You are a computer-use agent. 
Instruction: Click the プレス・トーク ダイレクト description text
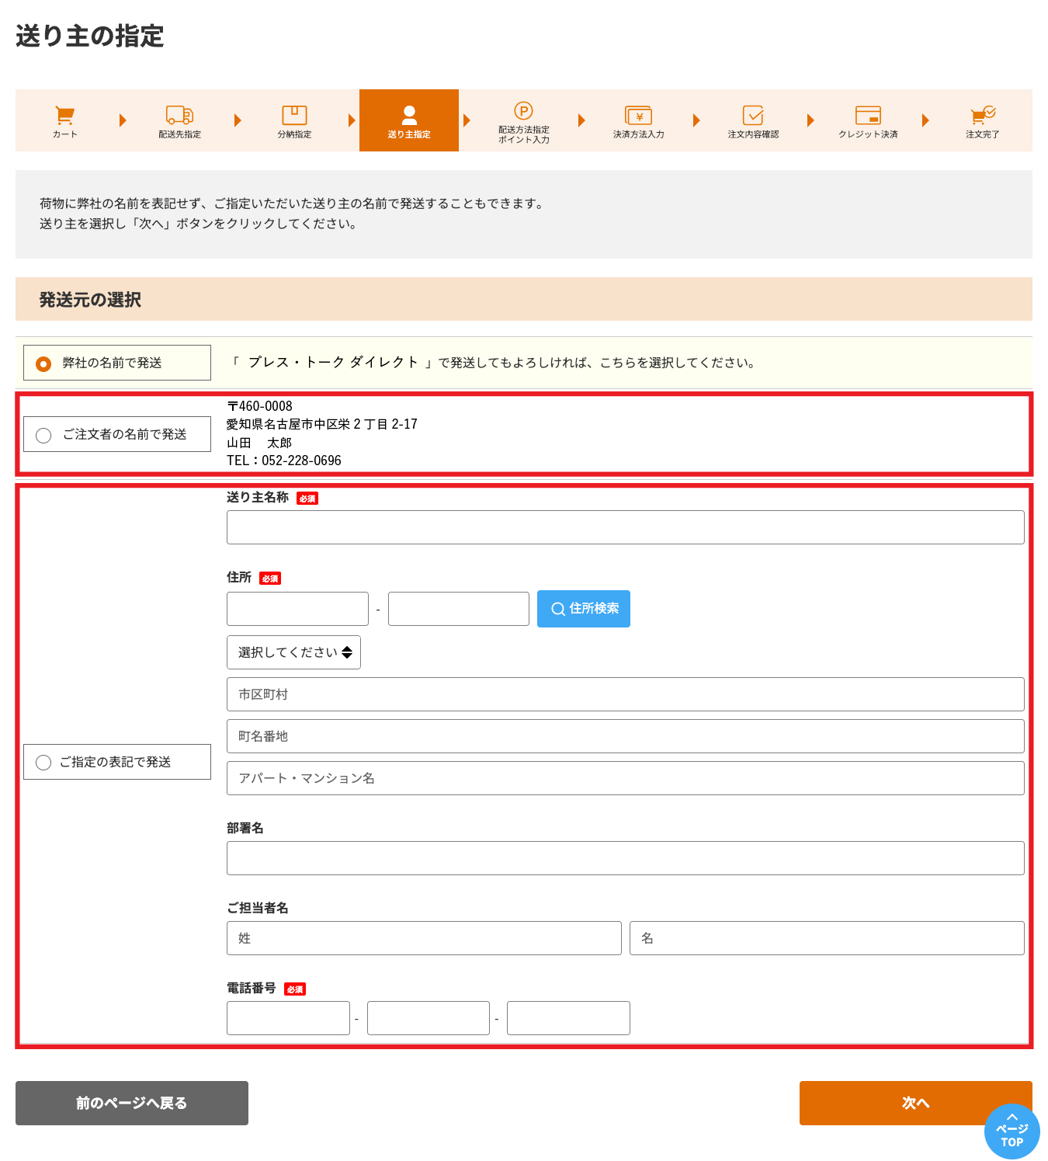333,362
